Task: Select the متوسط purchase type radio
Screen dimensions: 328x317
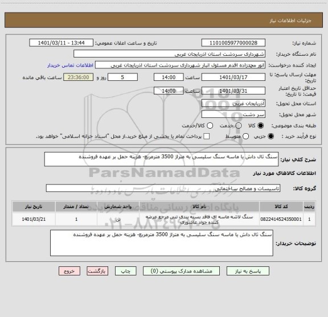Action: [245, 137]
